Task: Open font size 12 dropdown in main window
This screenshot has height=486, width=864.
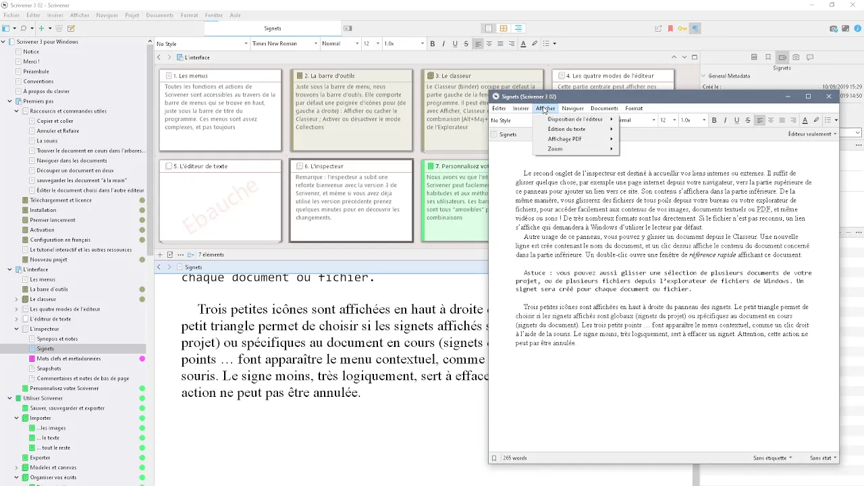Action: [371, 44]
